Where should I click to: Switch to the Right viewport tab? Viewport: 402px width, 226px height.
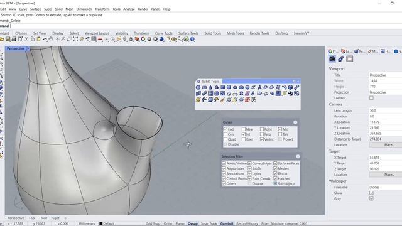[x=55, y=218]
